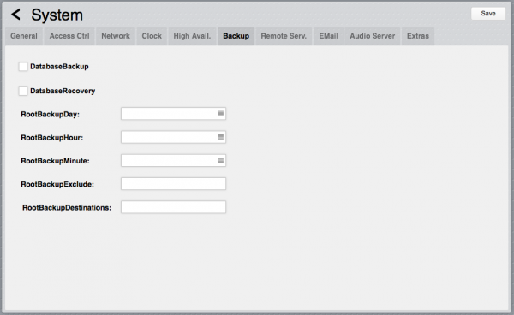Switch to the EMail tab
Screen dimensions: 514x315
pyautogui.click(x=328, y=36)
